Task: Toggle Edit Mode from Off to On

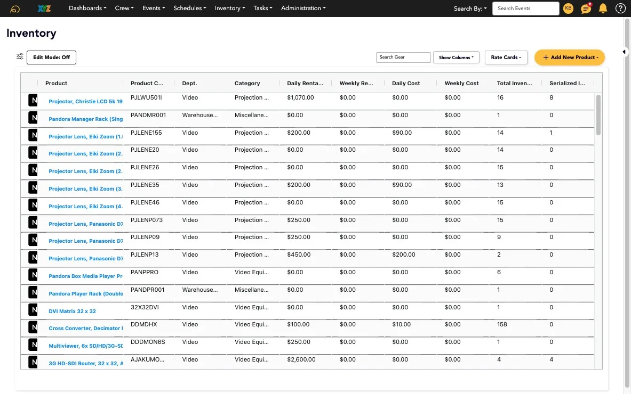Action: tap(51, 57)
